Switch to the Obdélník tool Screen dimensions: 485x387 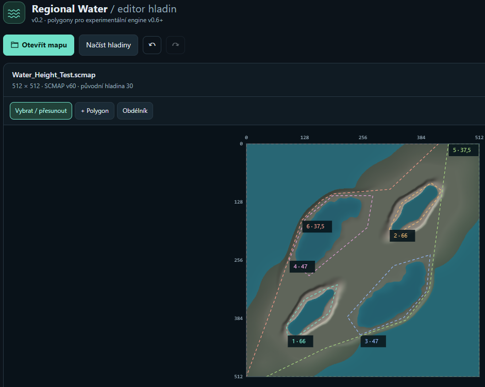tap(135, 111)
